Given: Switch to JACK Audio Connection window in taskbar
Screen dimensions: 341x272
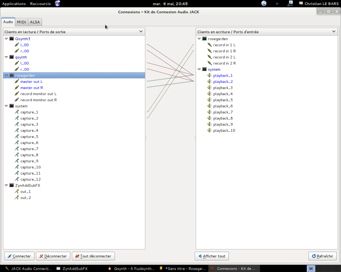Looking at the screenshot, I should pos(28,269).
